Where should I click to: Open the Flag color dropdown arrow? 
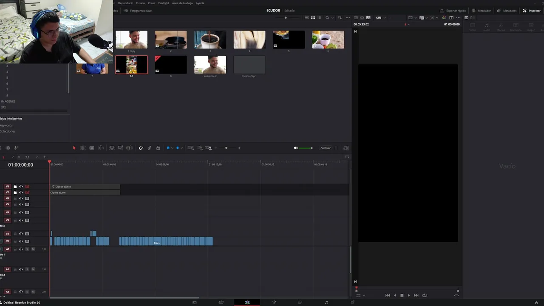click(172, 148)
